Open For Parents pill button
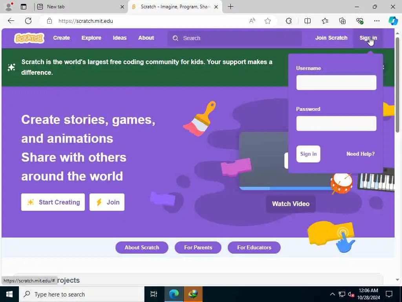Viewport: 402px width, 302px height. coord(198,248)
